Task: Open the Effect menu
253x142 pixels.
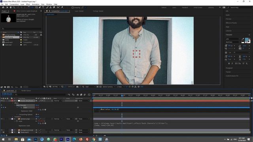Action: pos(28,4)
